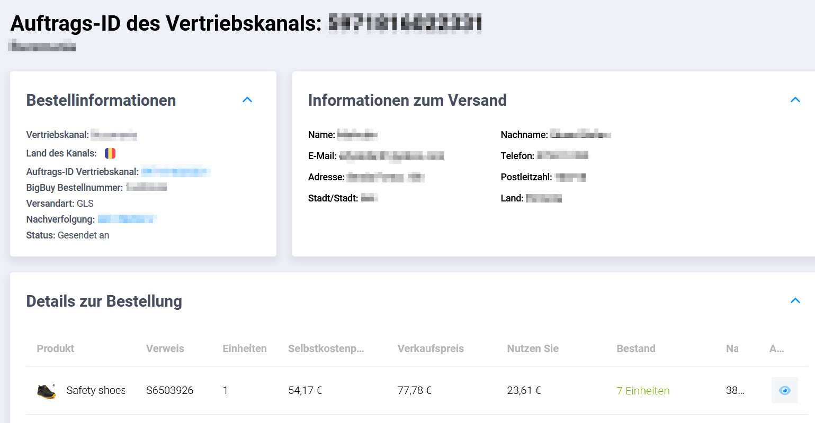
Task: Open the Auftrags-ID Vertriebskanal link
Action: (x=175, y=172)
